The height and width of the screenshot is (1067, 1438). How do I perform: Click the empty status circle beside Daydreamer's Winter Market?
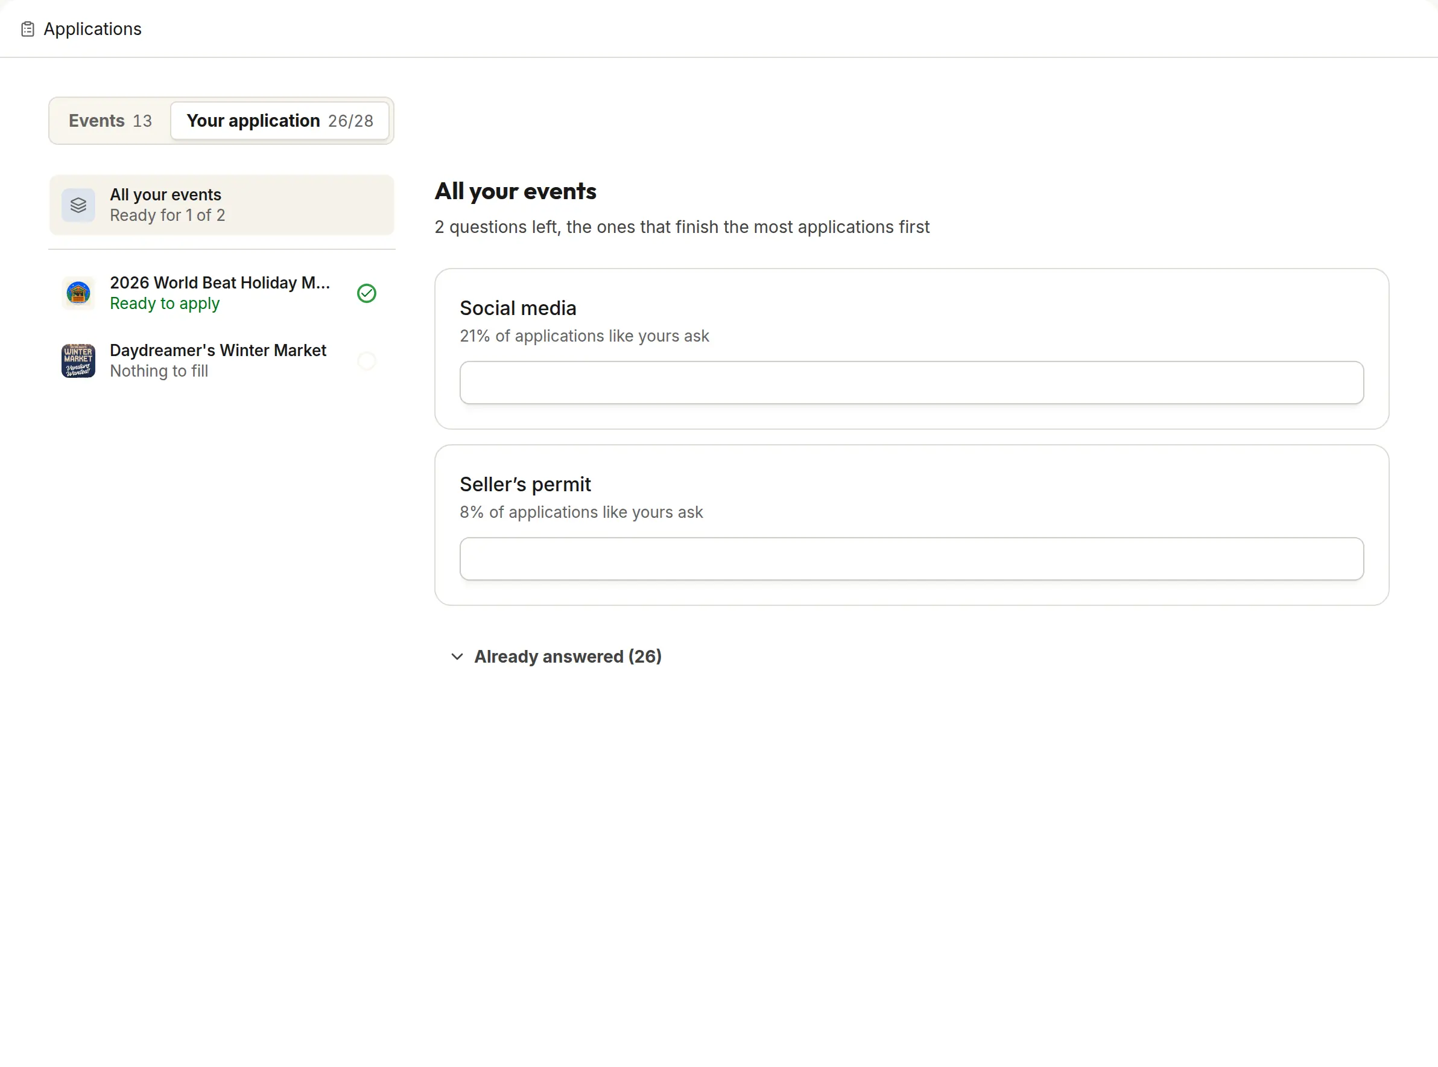click(x=367, y=360)
